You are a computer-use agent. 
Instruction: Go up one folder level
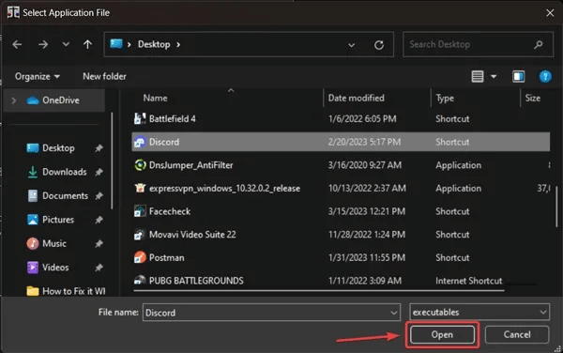(87, 44)
